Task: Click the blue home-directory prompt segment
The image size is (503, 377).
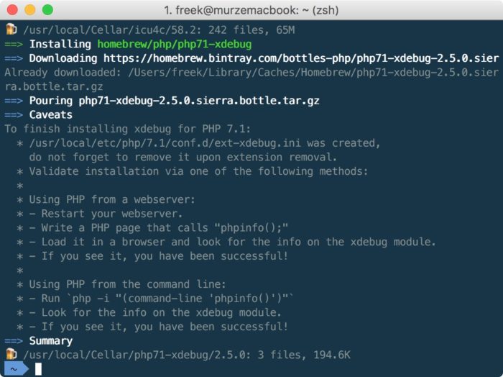Action: pyautogui.click(x=16, y=368)
